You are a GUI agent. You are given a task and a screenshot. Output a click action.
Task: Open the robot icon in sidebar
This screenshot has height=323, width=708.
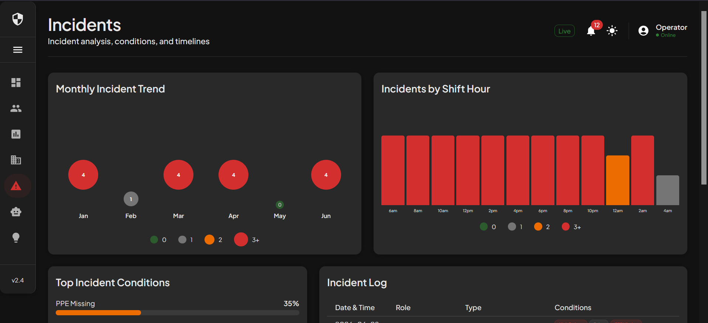click(x=16, y=212)
